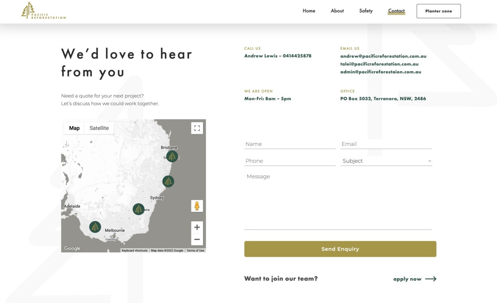Click the "Want to join our team?" text
The height and width of the screenshot is (303, 497).
(x=281, y=279)
